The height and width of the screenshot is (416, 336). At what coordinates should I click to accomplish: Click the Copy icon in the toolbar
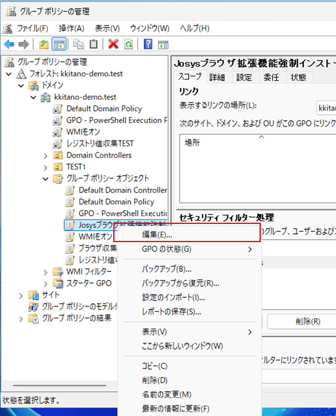pos(78,44)
